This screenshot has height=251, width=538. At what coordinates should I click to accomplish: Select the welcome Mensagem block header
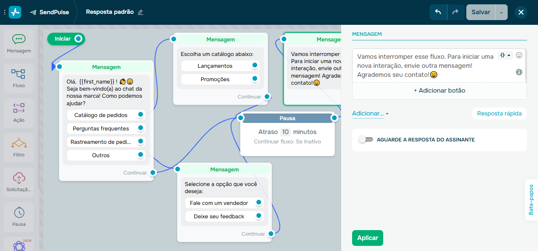[x=106, y=67]
